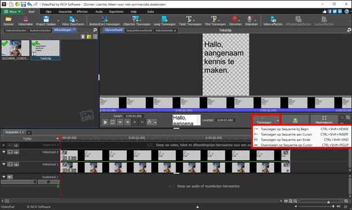Open the Effecten ribbon tab
The height and width of the screenshot is (210, 352).
(82, 12)
